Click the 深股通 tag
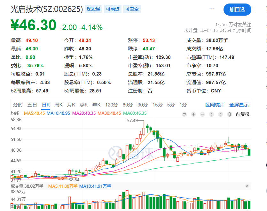This screenshot has width=267, height=211. tap(93, 9)
